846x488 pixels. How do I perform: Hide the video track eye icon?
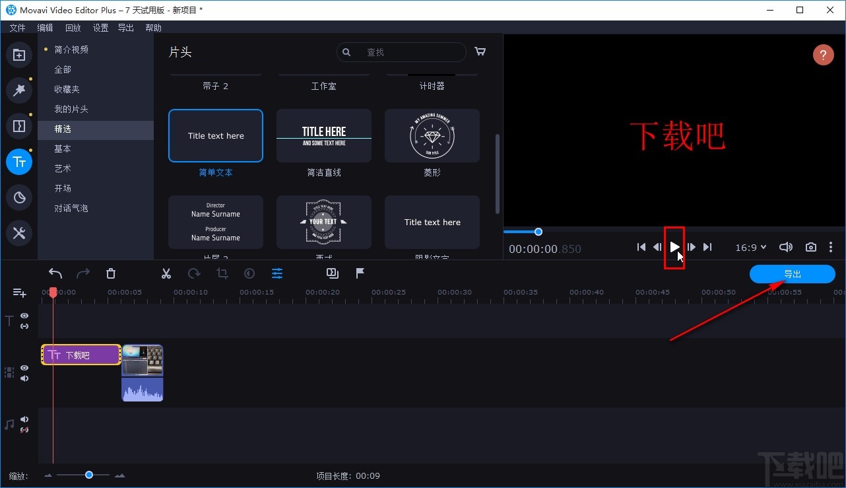click(x=24, y=368)
